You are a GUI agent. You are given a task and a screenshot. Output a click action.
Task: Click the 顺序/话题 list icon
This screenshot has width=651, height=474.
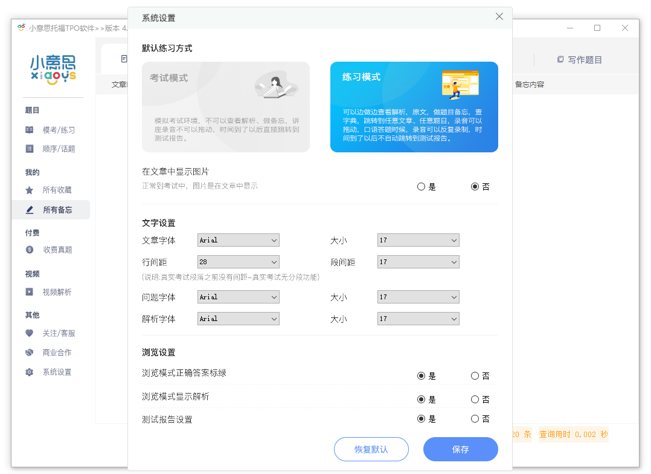tap(30, 149)
